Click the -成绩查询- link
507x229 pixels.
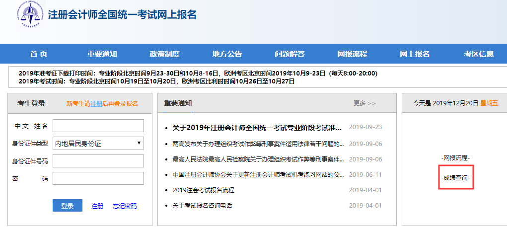pyautogui.click(x=456, y=178)
